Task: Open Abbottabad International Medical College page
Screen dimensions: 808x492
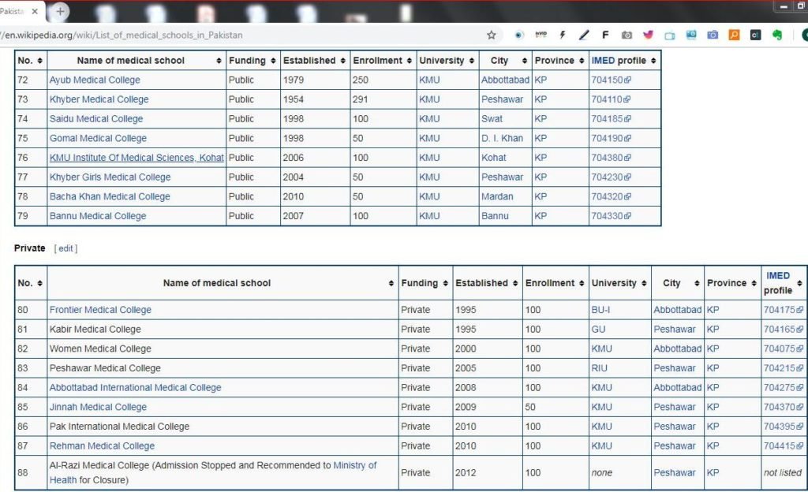Action: pyautogui.click(x=136, y=387)
